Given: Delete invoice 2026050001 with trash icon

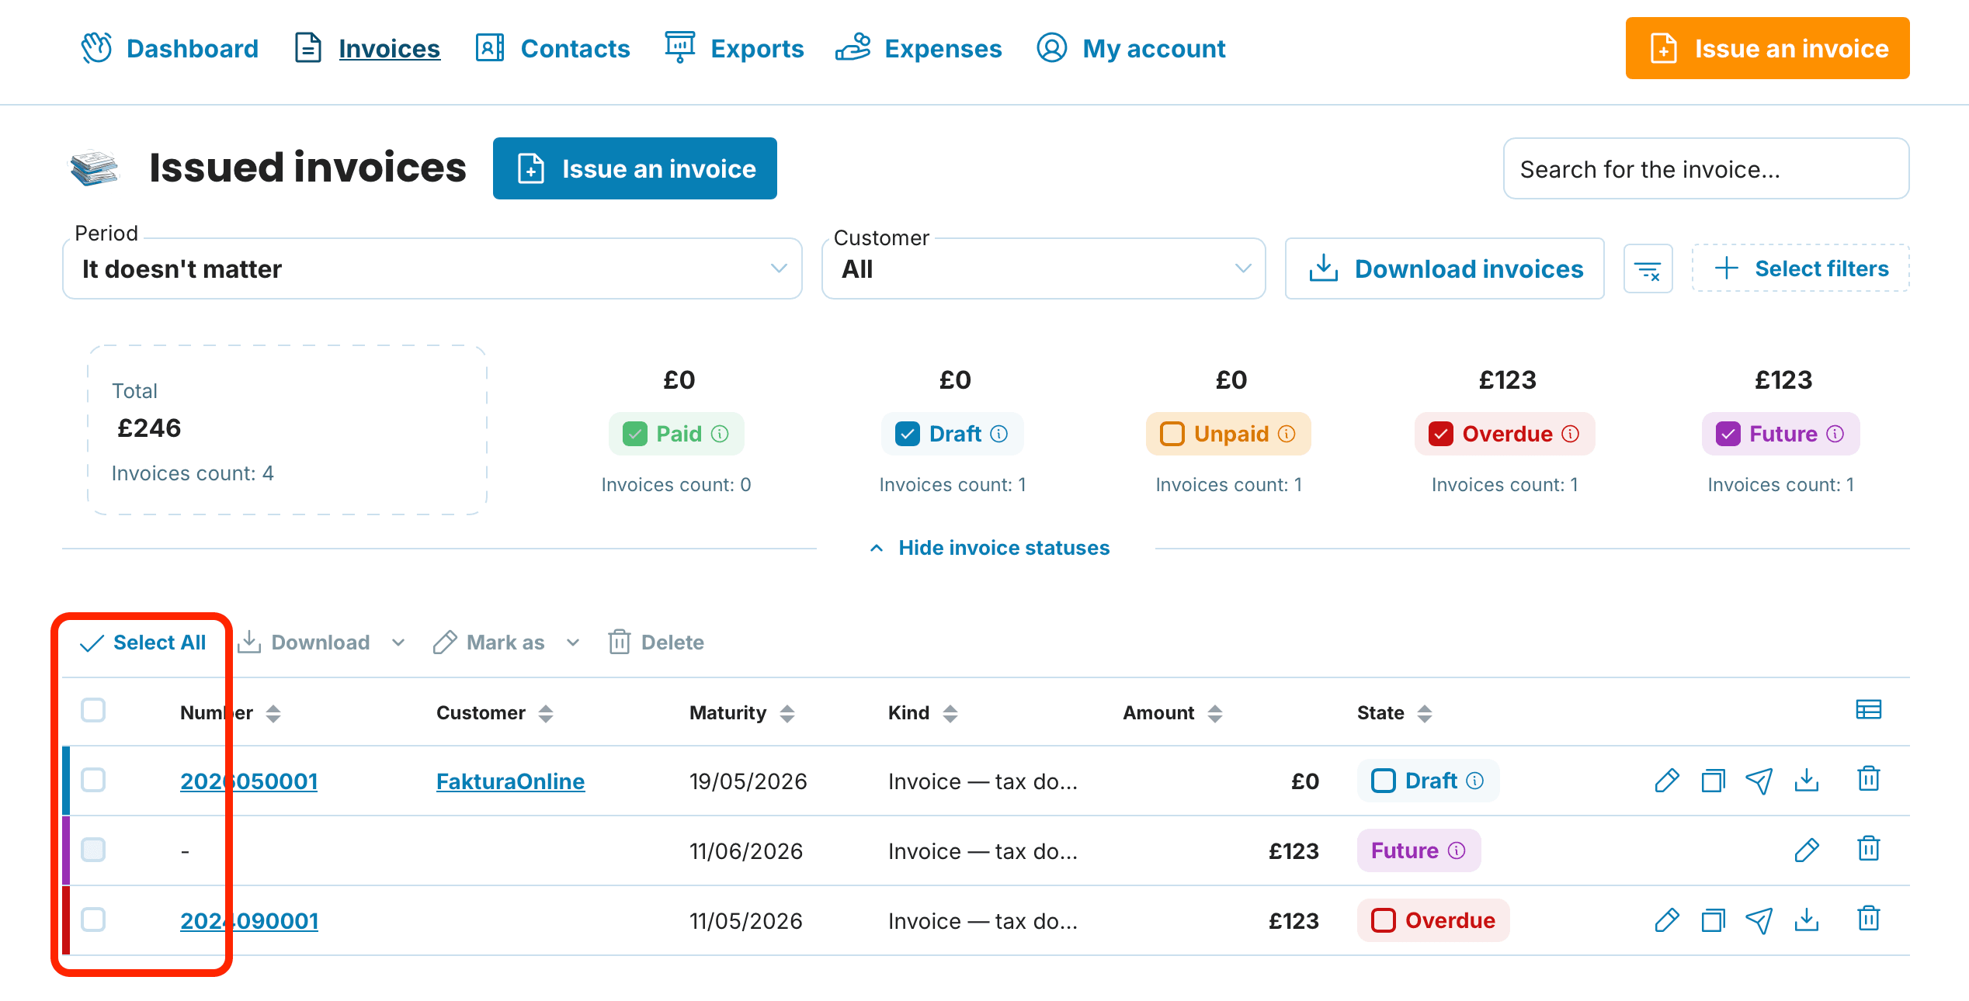Looking at the screenshot, I should (1868, 778).
